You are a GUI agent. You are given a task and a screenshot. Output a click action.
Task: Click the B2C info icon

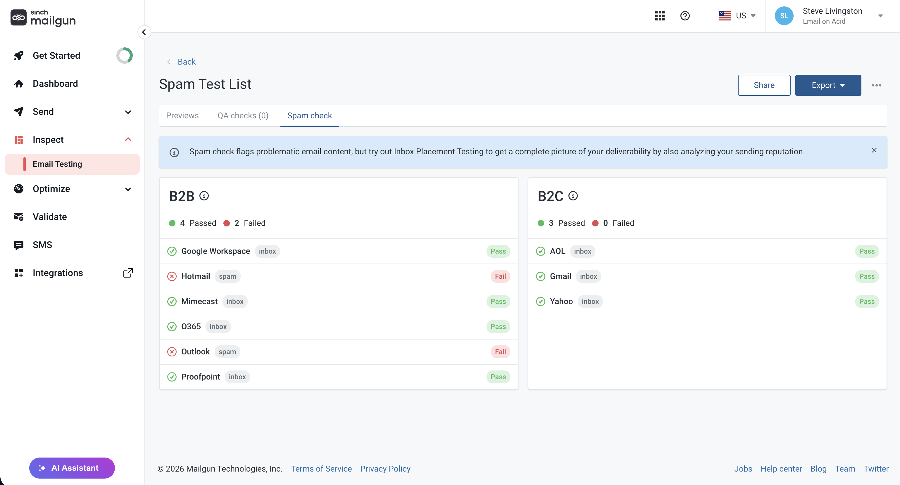pos(573,196)
